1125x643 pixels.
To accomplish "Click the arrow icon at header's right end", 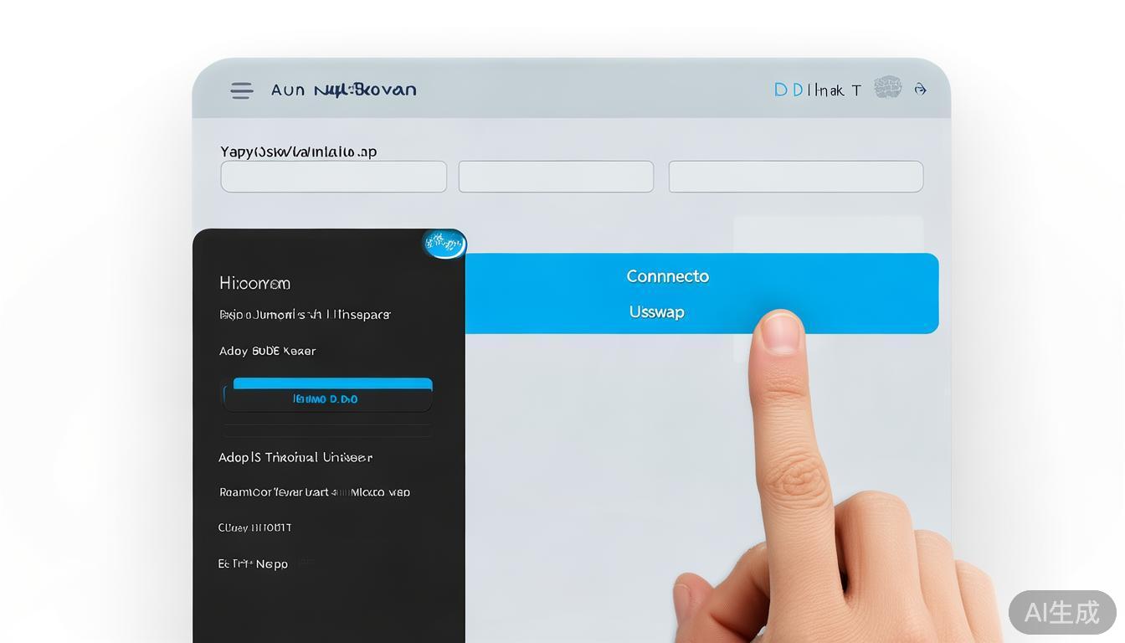I will pyautogui.click(x=920, y=90).
